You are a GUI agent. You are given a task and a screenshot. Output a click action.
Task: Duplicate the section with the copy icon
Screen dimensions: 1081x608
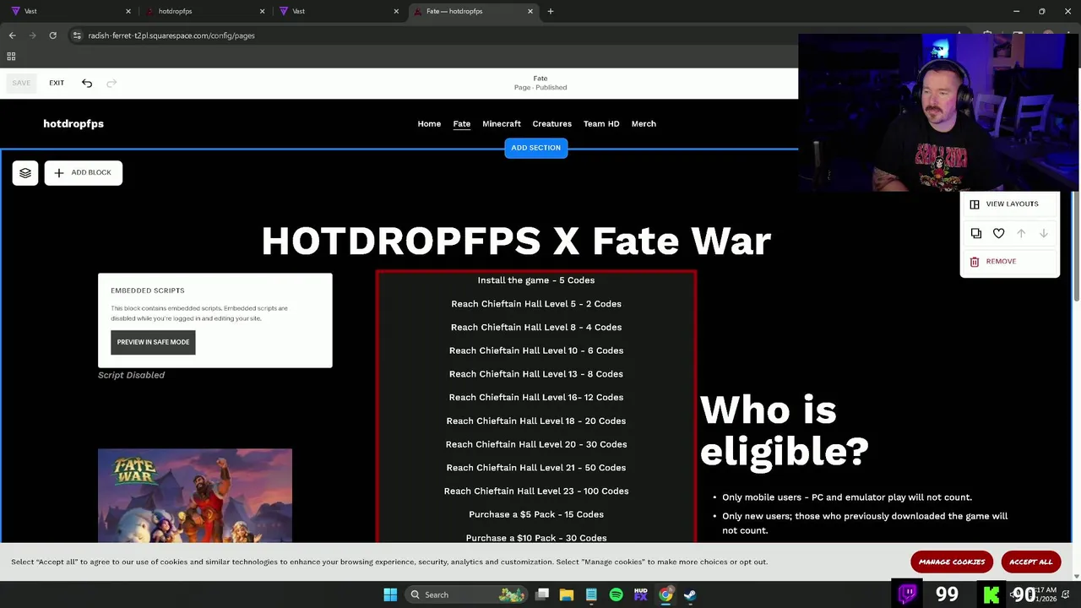976,233
